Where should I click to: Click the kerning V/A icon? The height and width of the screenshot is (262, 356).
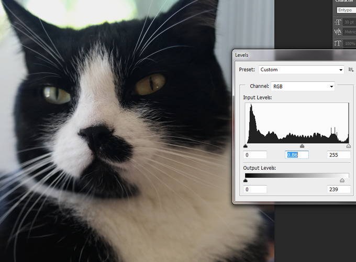click(338, 32)
